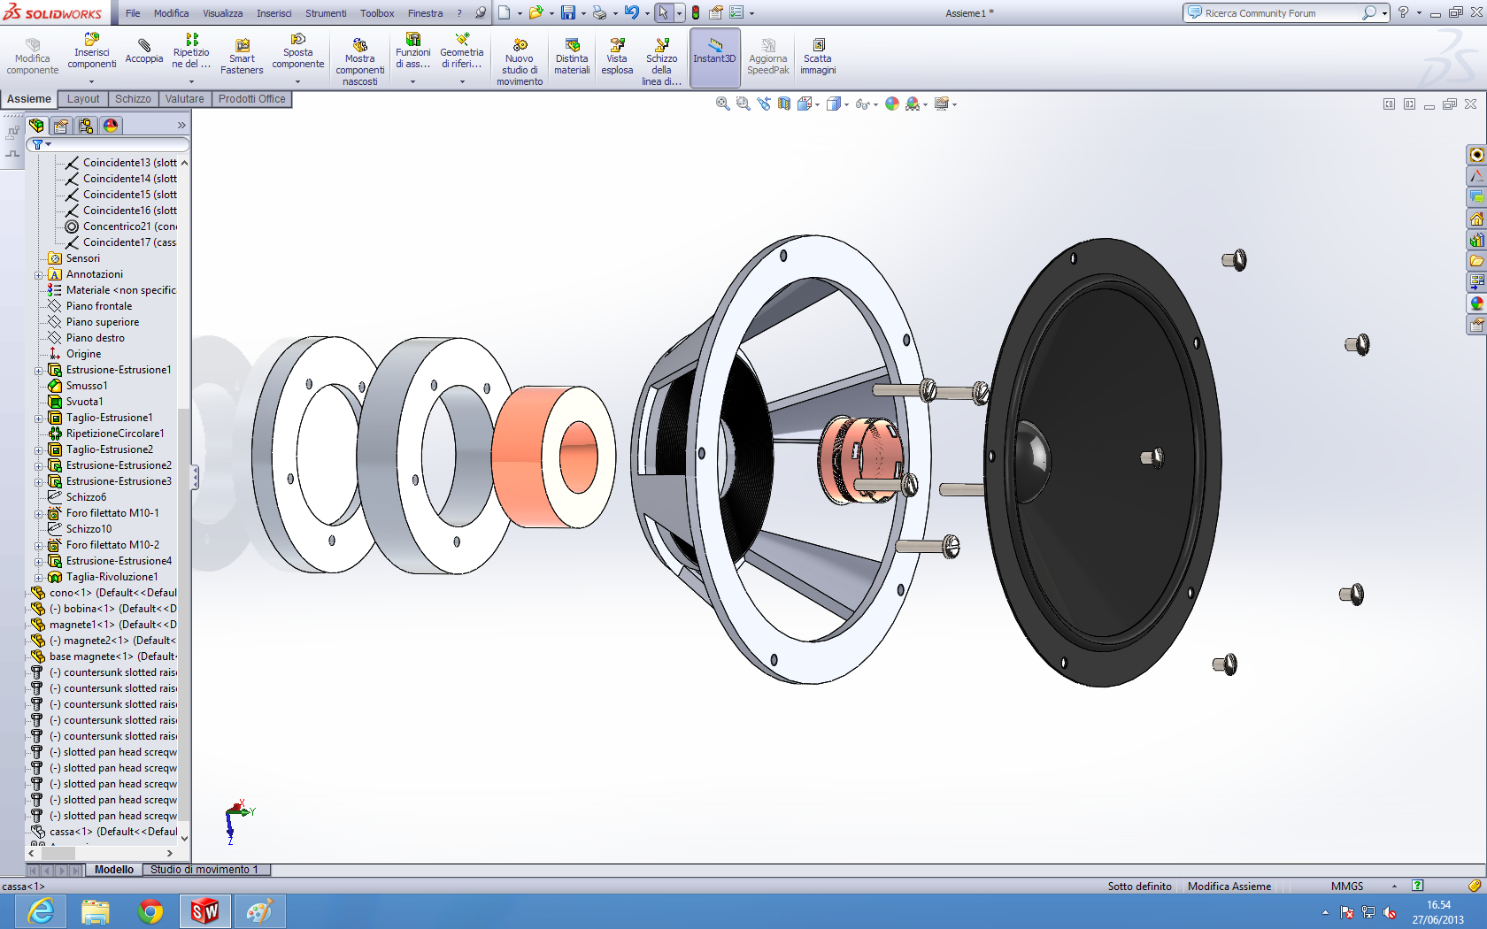Click the MMGS units selector
The width and height of the screenshot is (1487, 929).
point(1347,887)
